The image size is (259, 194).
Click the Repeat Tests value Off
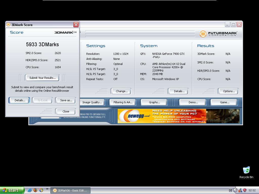[115, 79]
